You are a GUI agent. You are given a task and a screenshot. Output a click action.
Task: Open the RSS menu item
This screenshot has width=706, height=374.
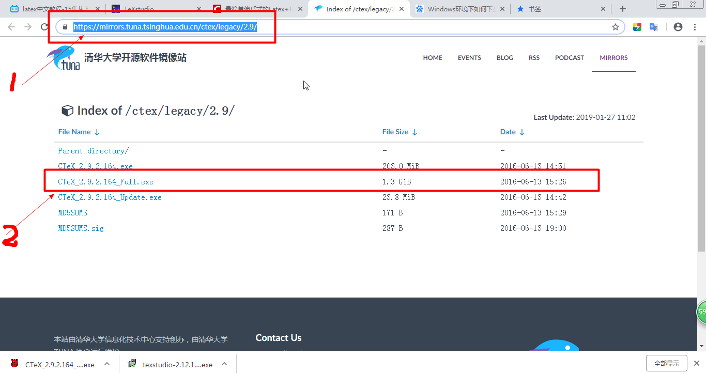(x=534, y=58)
